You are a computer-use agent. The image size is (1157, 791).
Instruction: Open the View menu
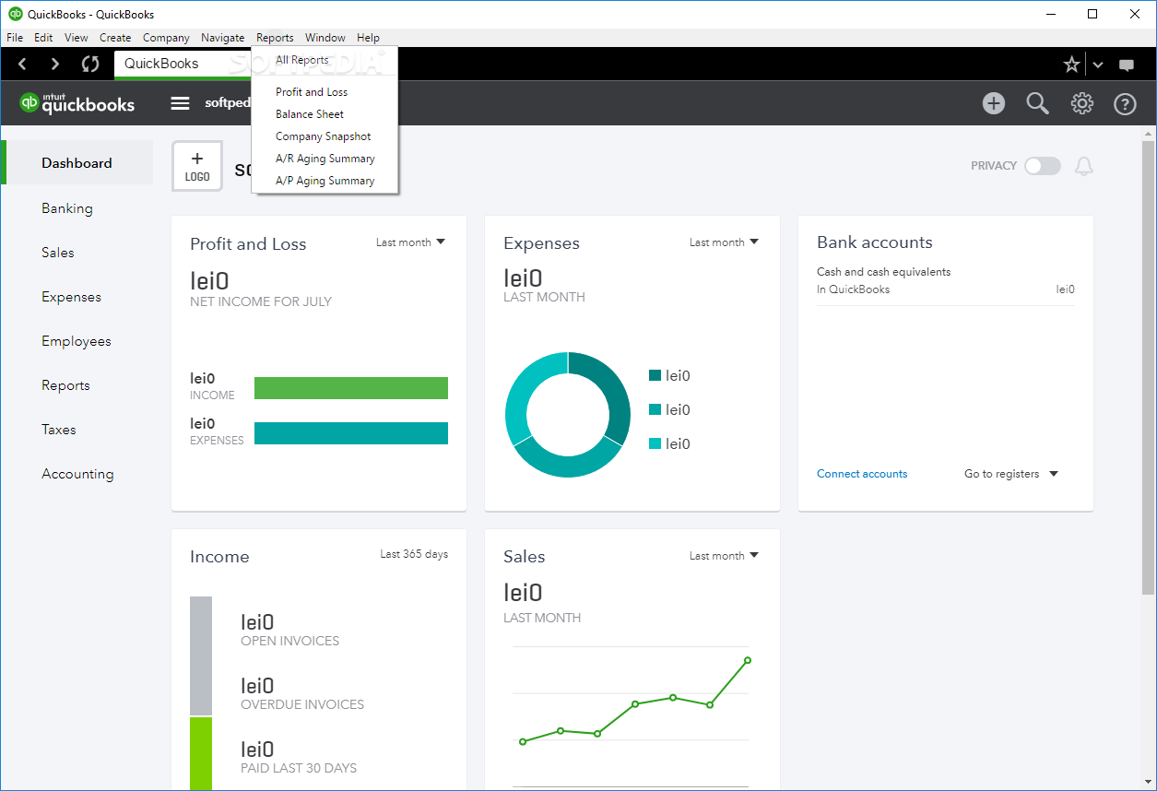pyautogui.click(x=77, y=38)
